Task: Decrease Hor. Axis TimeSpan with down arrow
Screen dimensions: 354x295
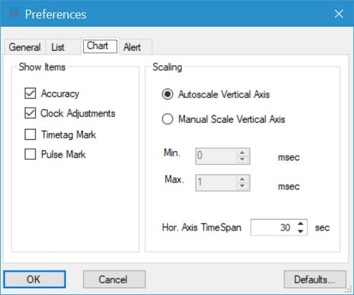Action: pos(301,231)
